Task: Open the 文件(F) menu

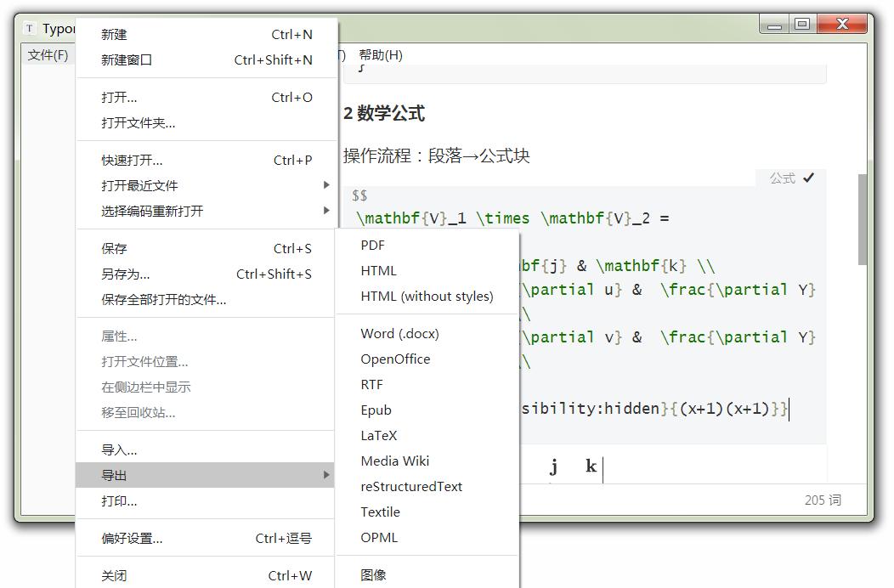Action: pos(47,54)
